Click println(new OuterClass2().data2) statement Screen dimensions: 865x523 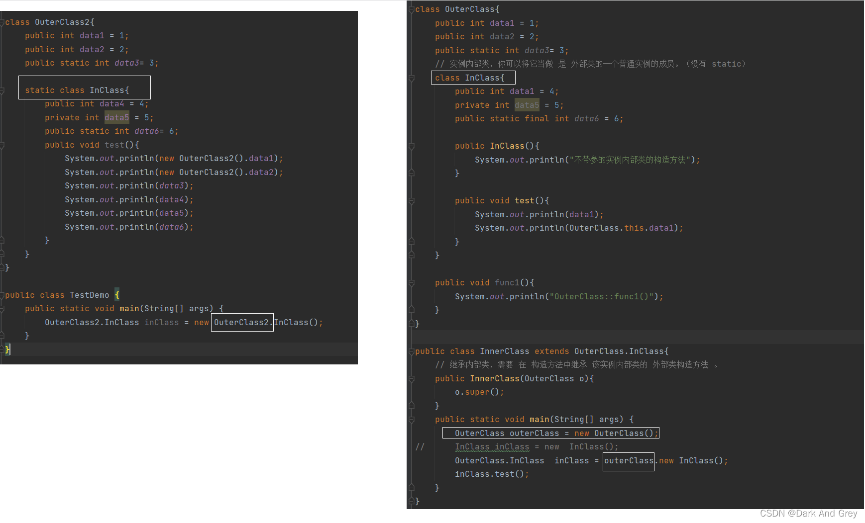pyautogui.click(x=174, y=173)
